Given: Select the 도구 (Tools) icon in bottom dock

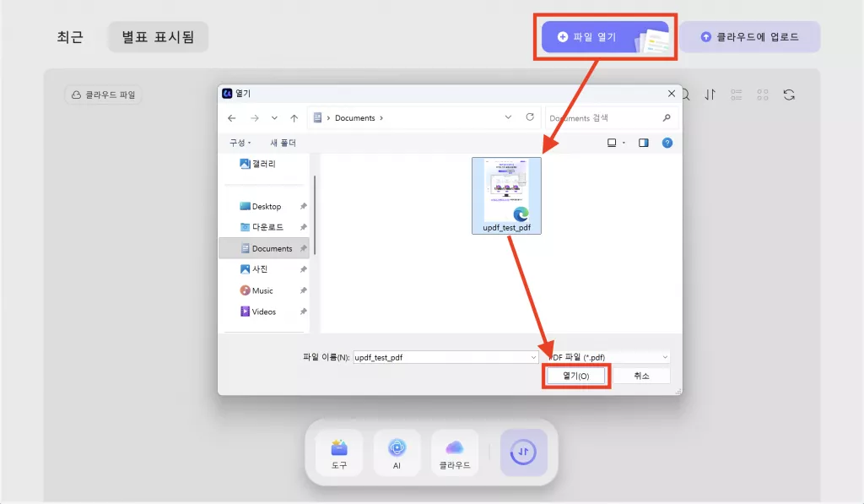Looking at the screenshot, I should click(x=338, y=452).
